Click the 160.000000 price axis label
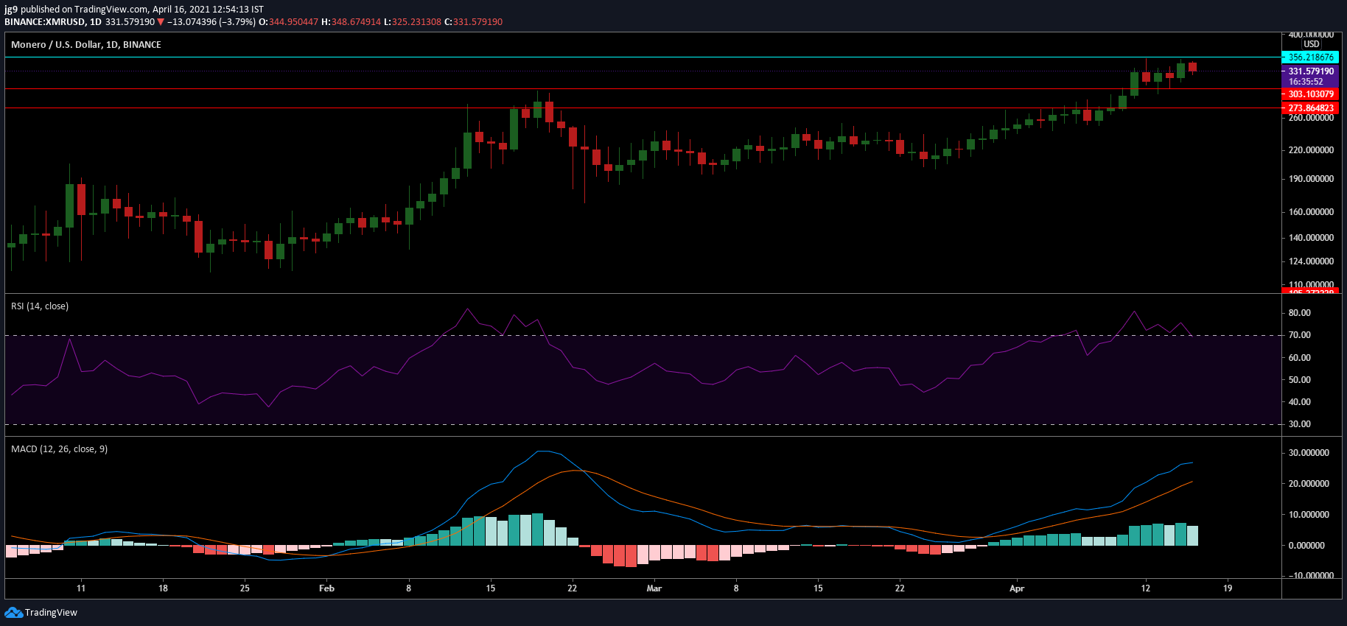1347x626 pixels. [x=1311, y=212]
